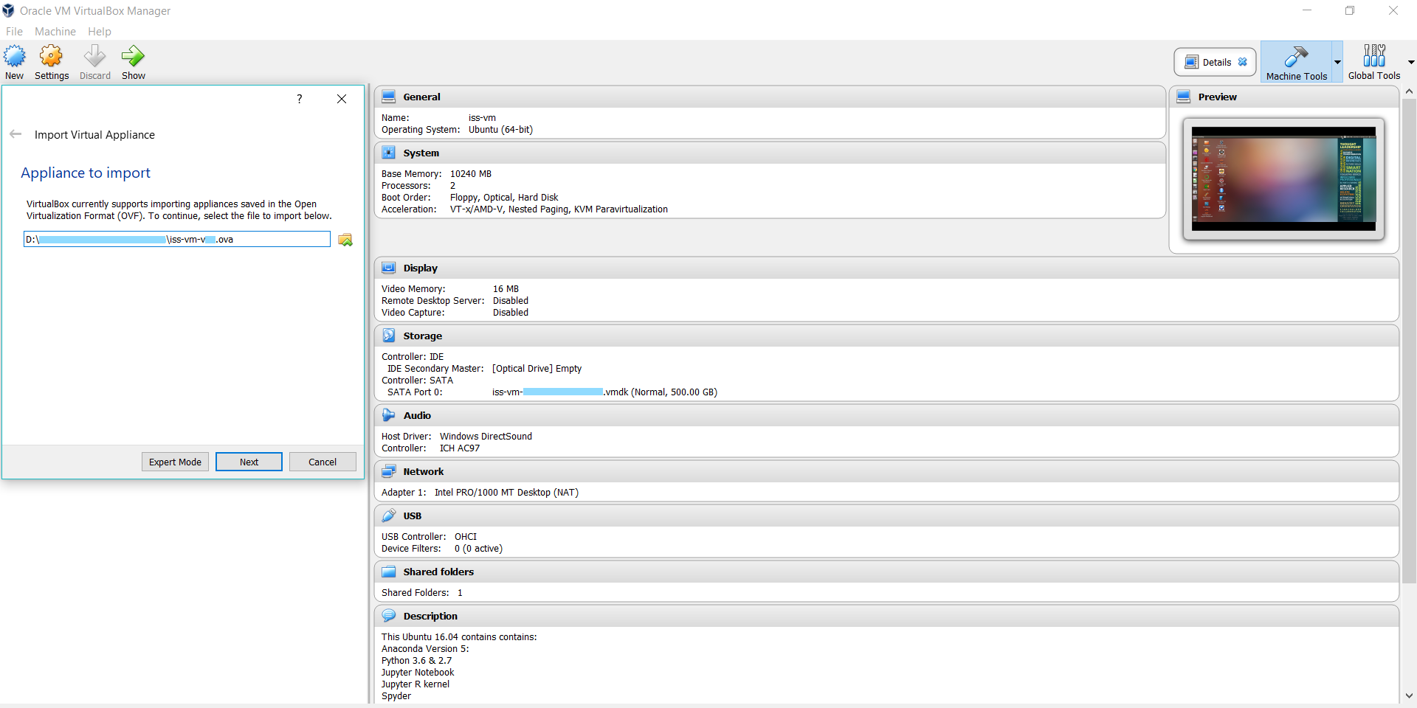
Task: Click the General section header title
Action: (421, 97)
